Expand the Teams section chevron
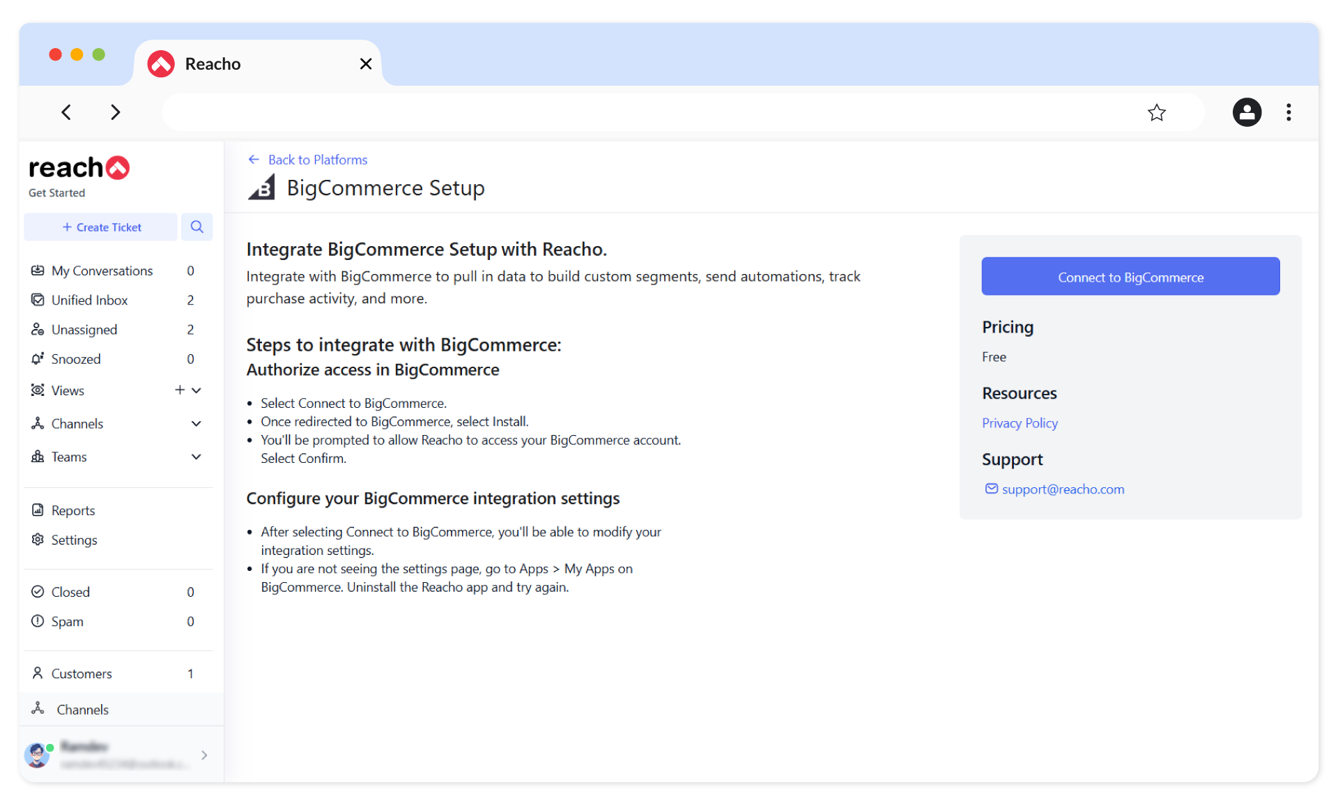Screen dimensions: 1338x801 click(x=197, y=457)
